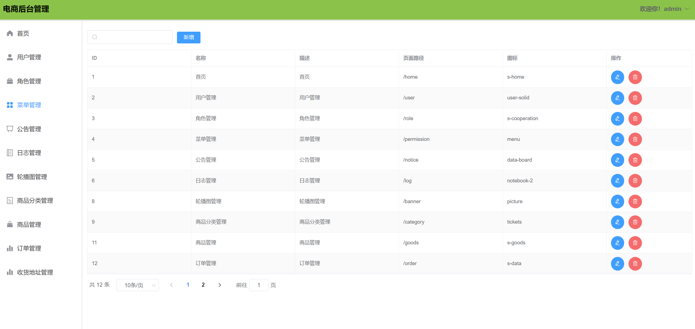
Task: Delete the 用户管理 menu row
Action: pos(635,98)
